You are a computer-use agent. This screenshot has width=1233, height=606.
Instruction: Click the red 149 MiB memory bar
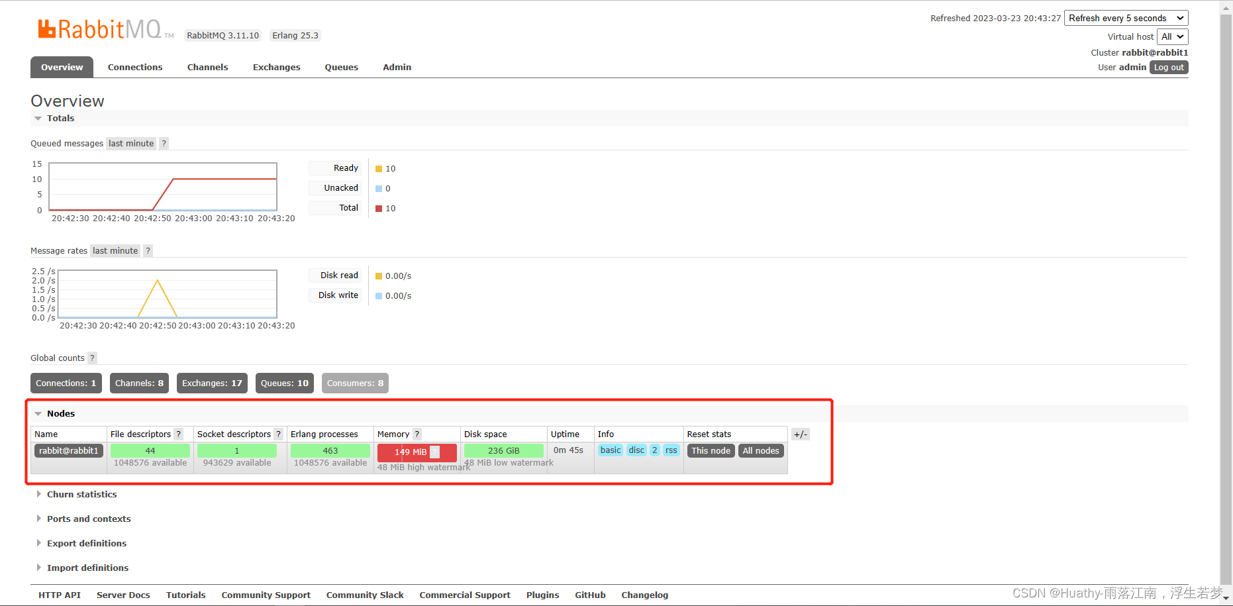point(417,452)
